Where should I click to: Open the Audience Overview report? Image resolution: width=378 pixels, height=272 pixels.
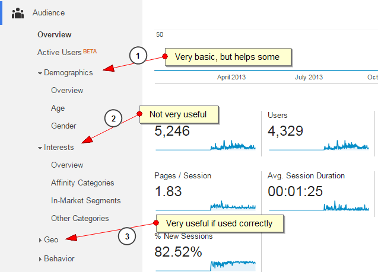point(54,34)
